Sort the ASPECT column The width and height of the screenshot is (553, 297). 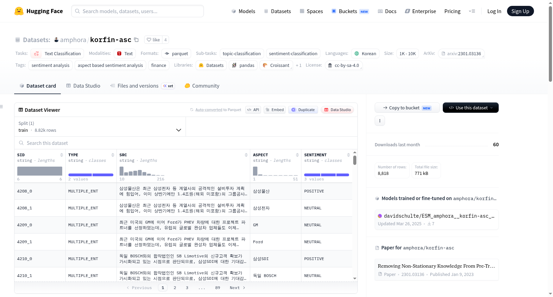297,155
